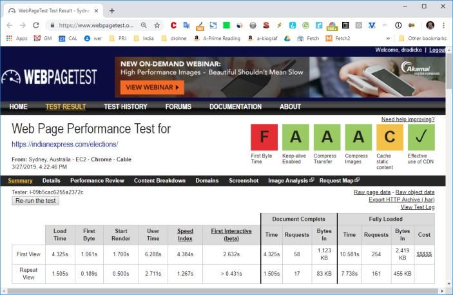Open the Google Drive bookmark icon

pyautogui.click(x=287, y=38)
